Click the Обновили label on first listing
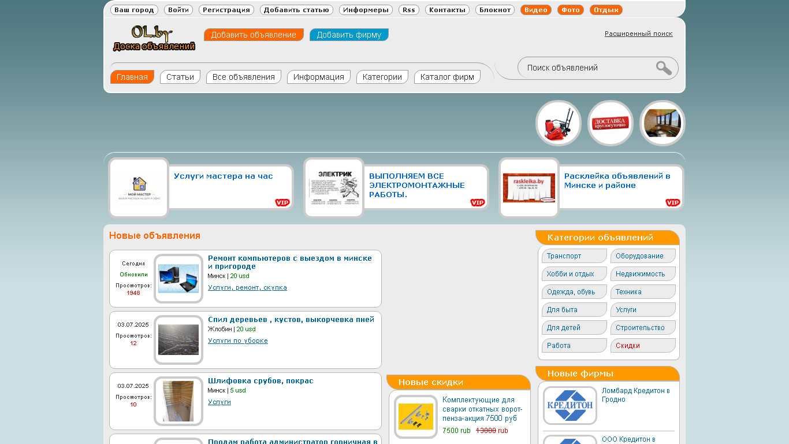Viewport: 789px width, 444px height. pos(133,275)
